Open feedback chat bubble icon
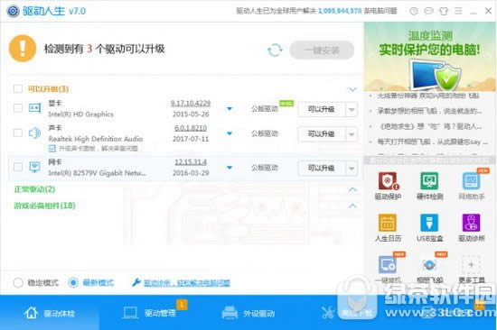The width and height of the screenshot is (497, 330). [x=428, y=11]
